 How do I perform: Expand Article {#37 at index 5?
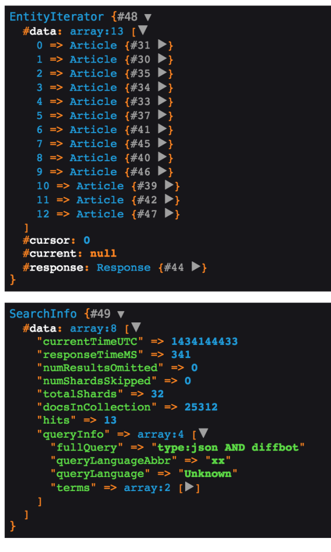(162, 115)
